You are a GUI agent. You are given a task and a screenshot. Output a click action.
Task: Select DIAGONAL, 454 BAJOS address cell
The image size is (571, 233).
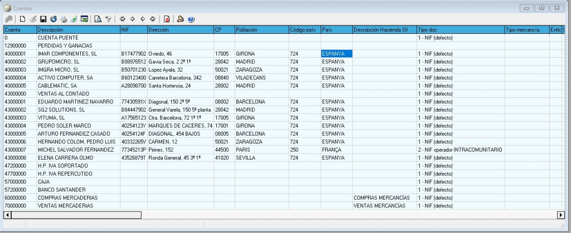point(181,133)
